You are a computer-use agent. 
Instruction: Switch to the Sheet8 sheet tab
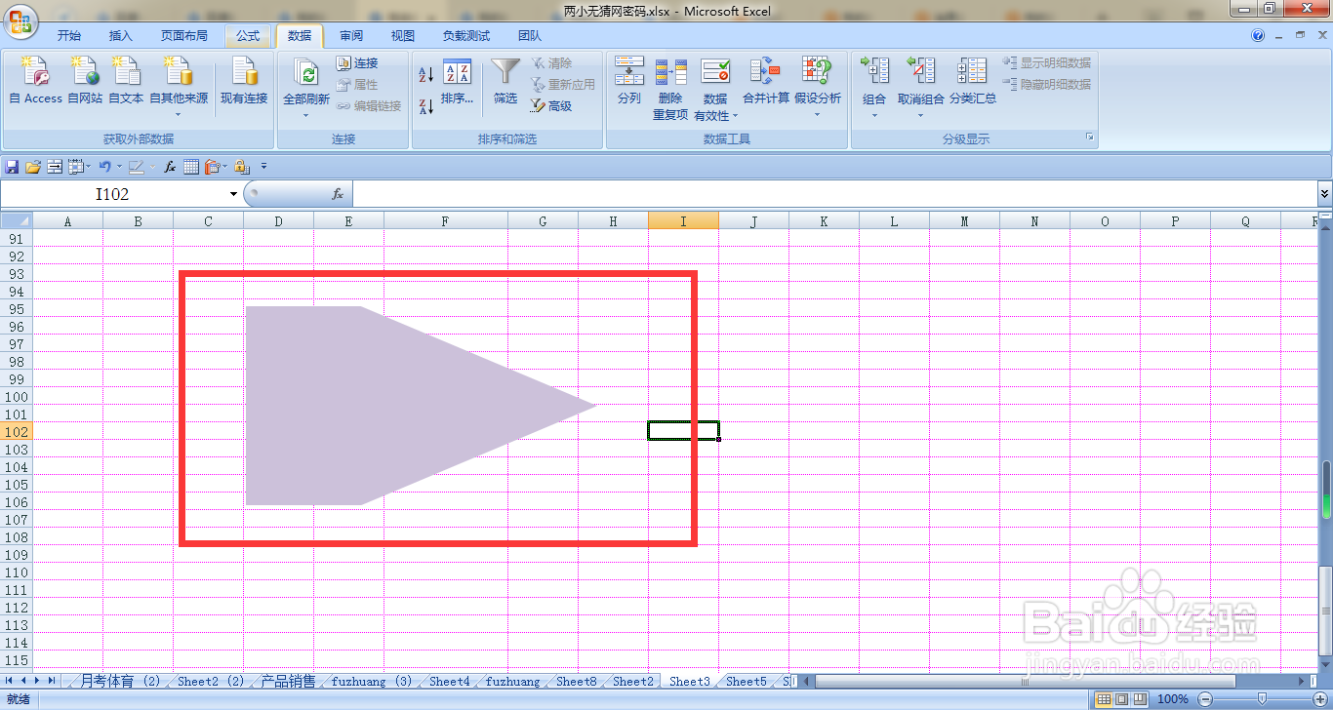pos(577,682)
